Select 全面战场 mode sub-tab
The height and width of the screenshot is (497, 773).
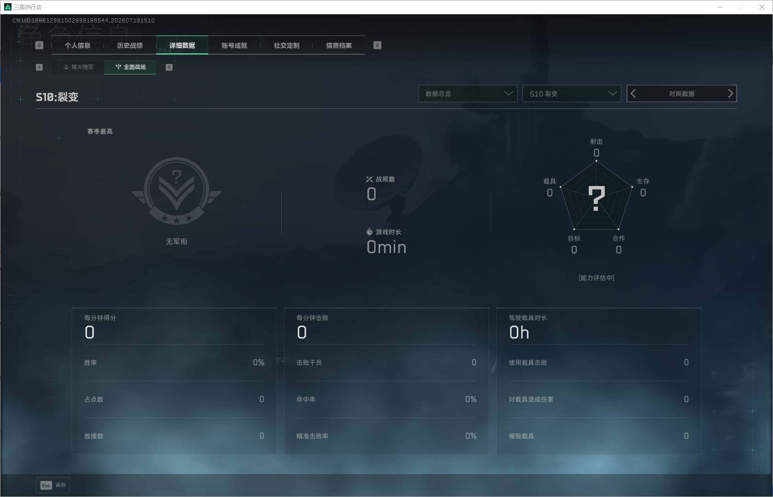pos(131,67)
